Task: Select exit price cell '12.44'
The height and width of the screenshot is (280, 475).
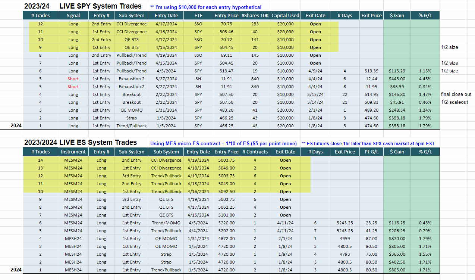Action: [371, 79]
